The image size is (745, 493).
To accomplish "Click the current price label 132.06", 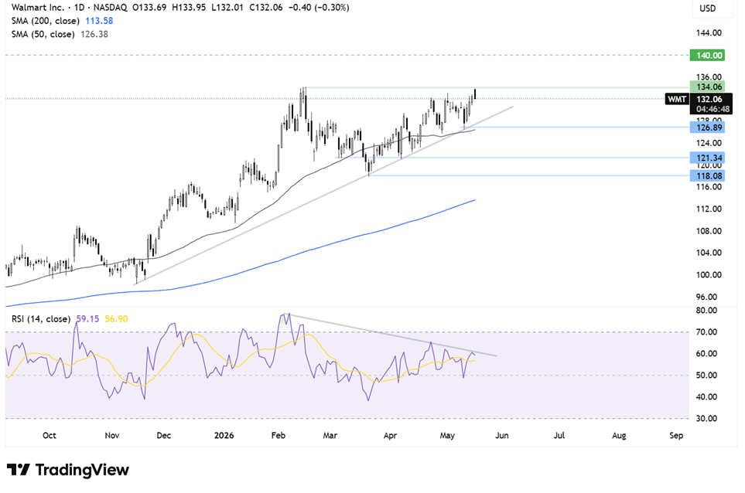I will coord(709,99).
